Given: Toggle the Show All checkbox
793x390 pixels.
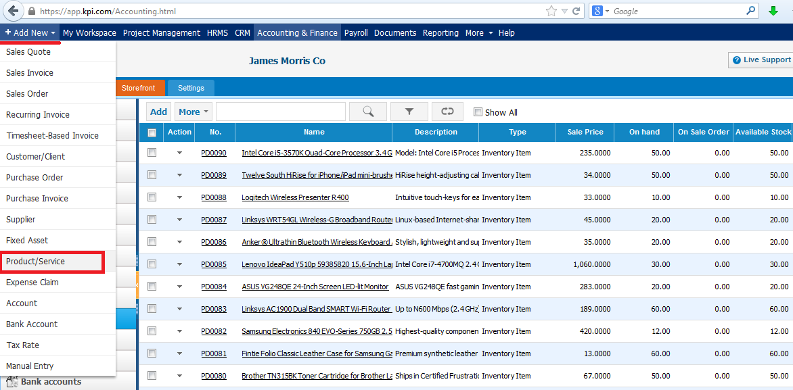Looking at the screenshot, I should coord(478,112).
